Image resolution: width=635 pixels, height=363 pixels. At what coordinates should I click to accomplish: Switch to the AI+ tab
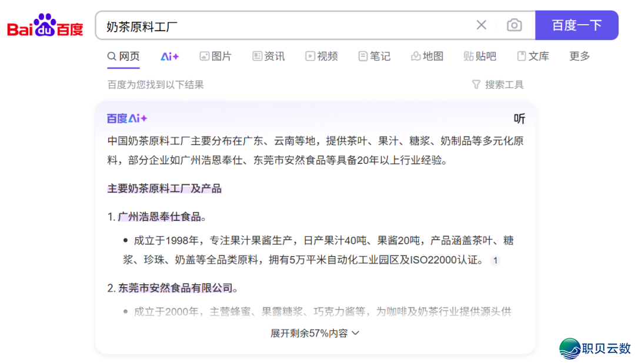click(x=170, y=56)
